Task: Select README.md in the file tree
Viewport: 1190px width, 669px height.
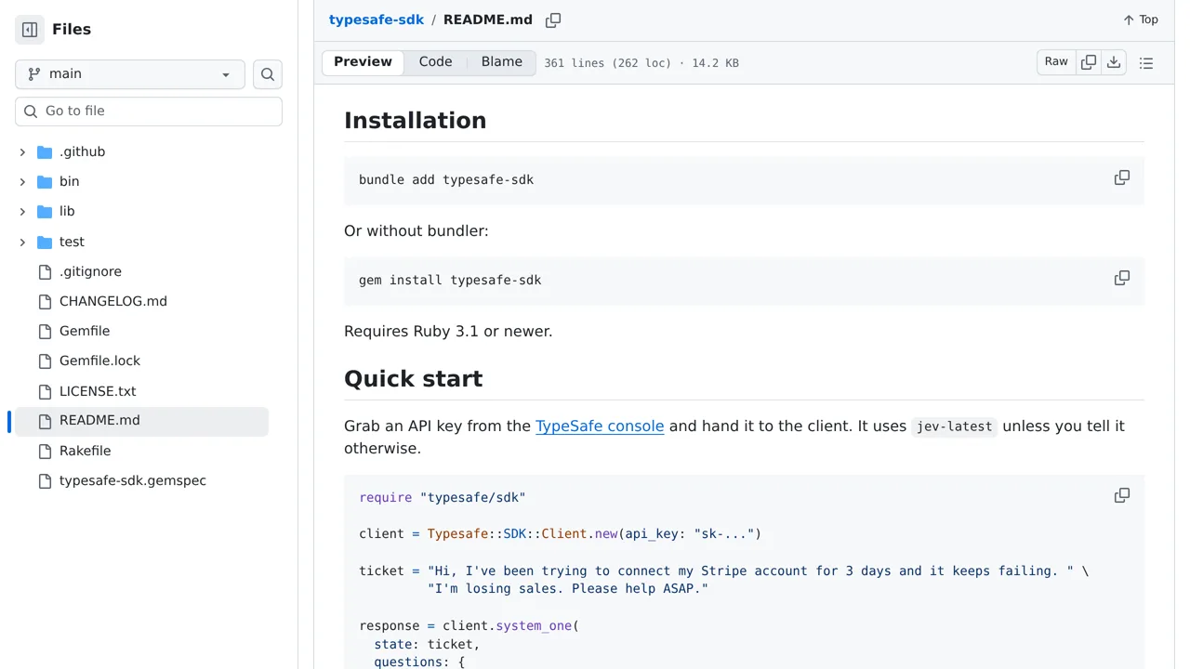Action: click(141, 421)
